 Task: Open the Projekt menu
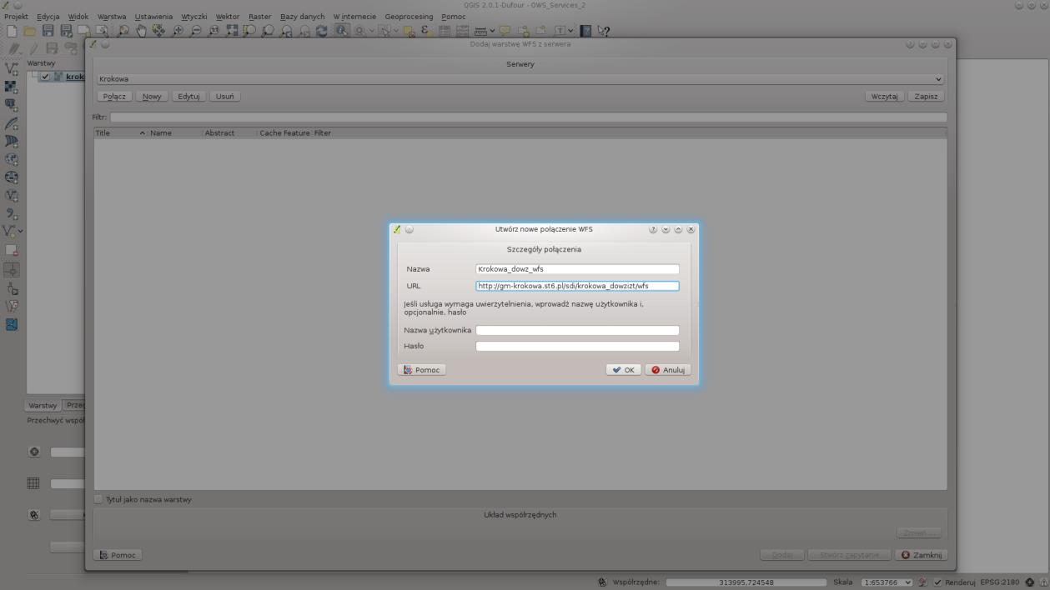(x=17, y=16)
